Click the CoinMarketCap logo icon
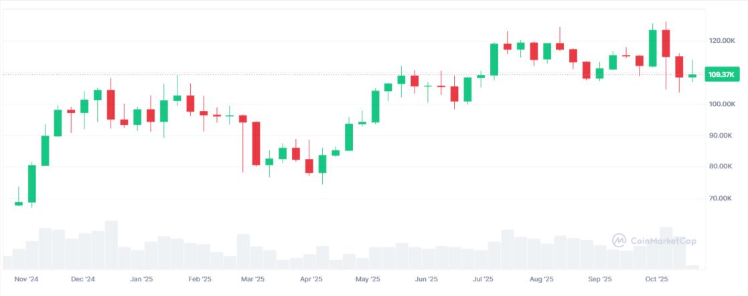Screen dimensions: 748x296 point(619,240)
